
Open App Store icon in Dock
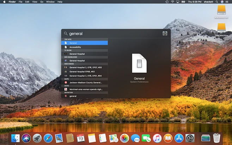[x=179, y=138]
